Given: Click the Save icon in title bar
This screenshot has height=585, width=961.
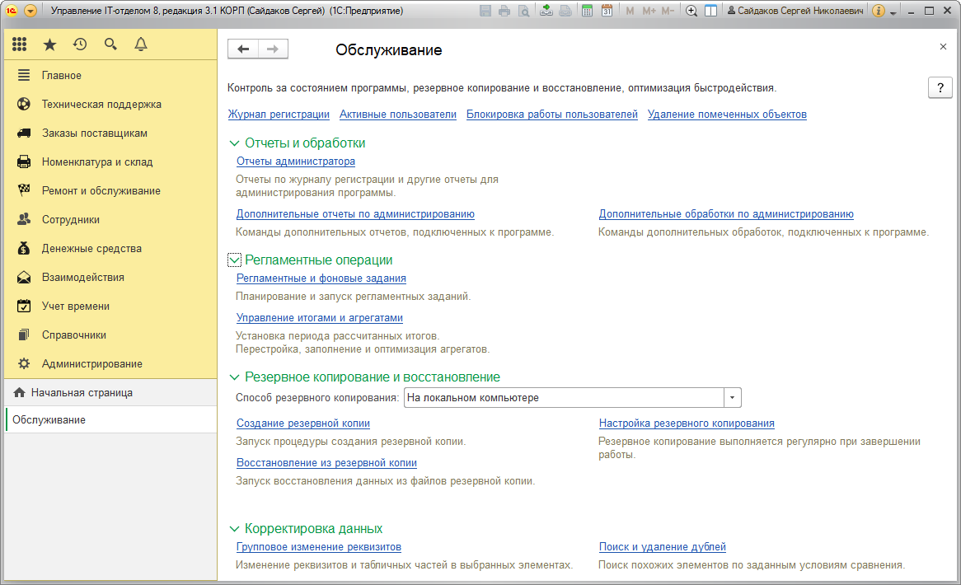Looking at the screenshot, I should click(x=485, y=11).
